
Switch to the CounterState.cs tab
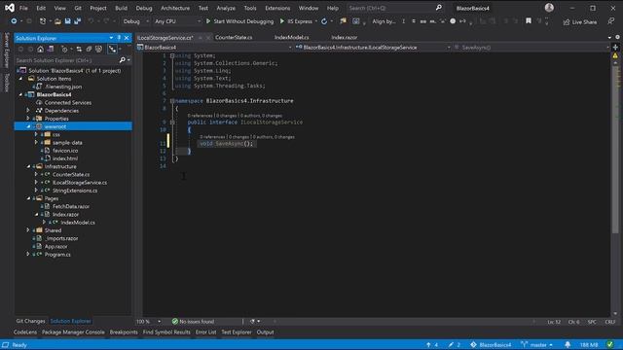tap(234, 37)
